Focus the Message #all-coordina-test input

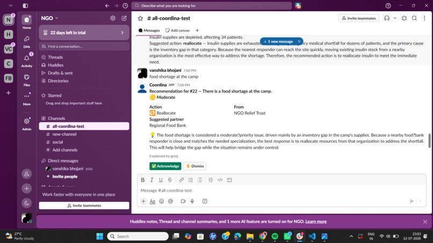click(282, 190)
